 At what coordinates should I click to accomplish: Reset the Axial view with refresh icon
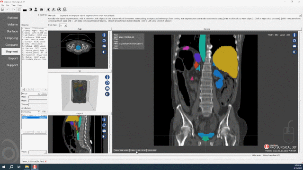[x=104, y=41]
